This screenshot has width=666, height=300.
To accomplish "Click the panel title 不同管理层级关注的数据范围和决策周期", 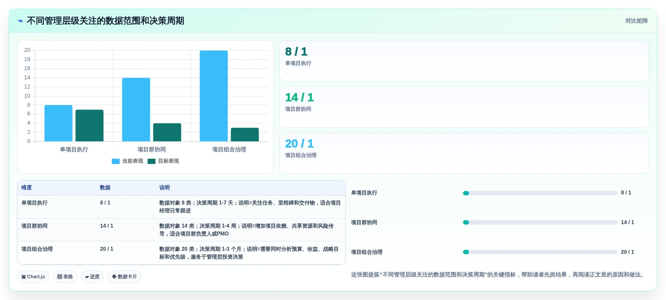I will tap(106, 21).
